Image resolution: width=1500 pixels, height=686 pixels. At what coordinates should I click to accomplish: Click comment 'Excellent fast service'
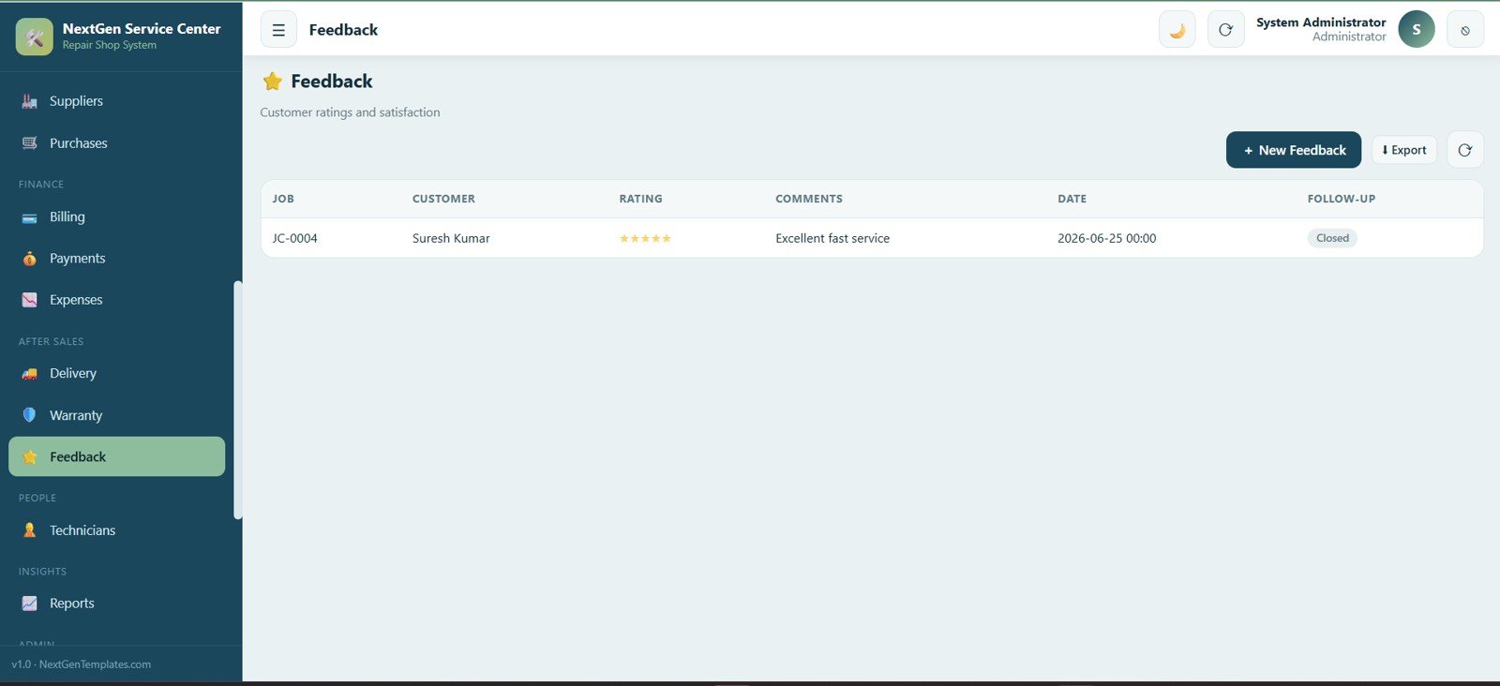click(832, 239)
